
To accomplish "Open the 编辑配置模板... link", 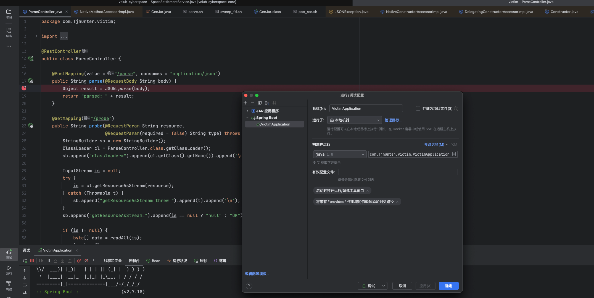I will click(x=257, y=274).
